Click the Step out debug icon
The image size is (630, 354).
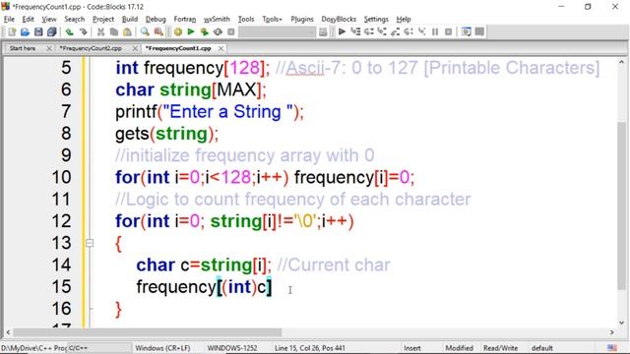tap(395, 31)
